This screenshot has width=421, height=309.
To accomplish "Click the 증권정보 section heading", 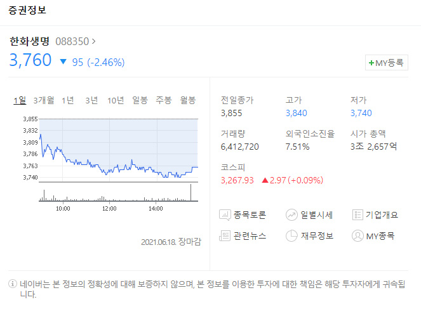I will (x=27, y=10).
